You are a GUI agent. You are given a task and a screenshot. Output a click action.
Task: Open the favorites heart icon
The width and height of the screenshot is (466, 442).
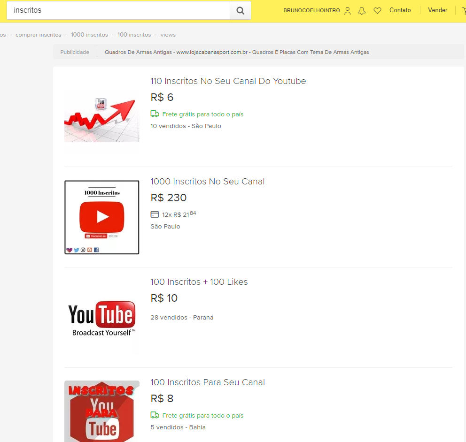click(377, 11)
